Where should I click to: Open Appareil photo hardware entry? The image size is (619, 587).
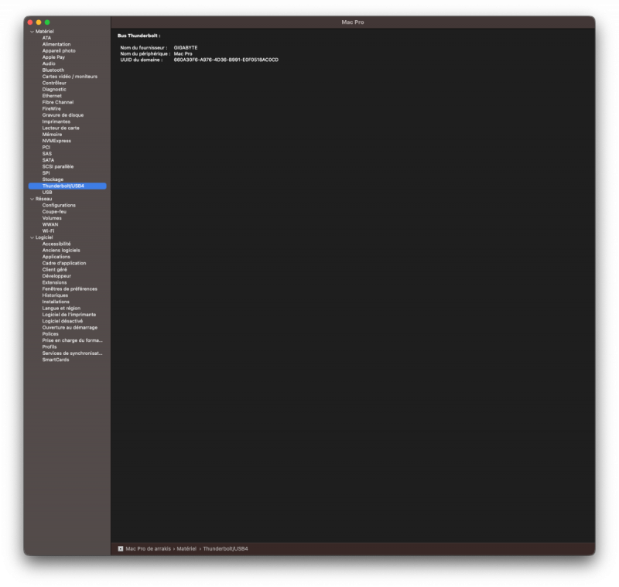[x=59, y=51]
